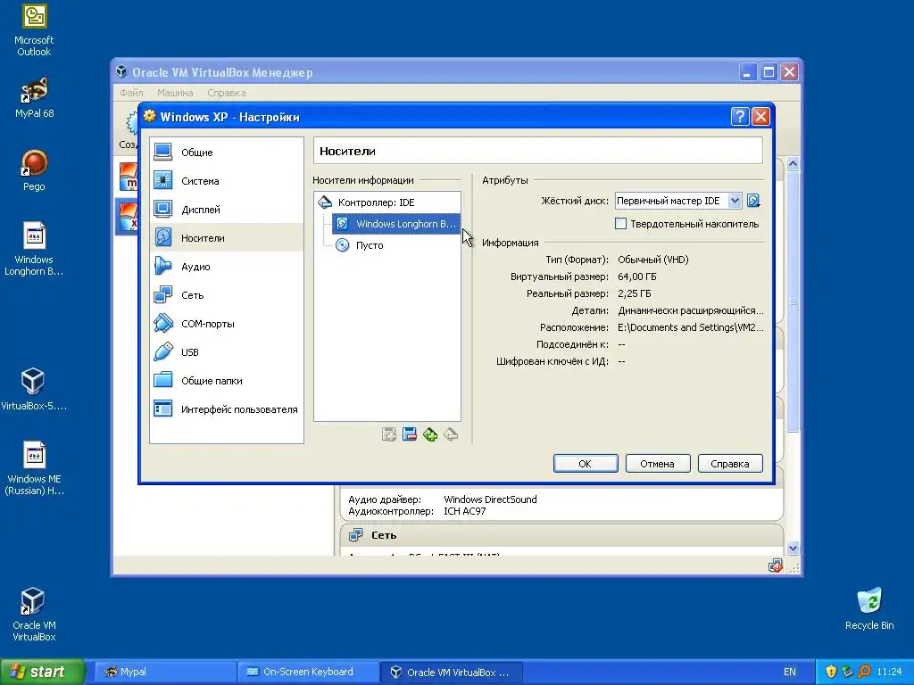Switch to On-Screen Keyboard taskbar button
Viewport: 914px width, 685px height.
click(308, 672)
